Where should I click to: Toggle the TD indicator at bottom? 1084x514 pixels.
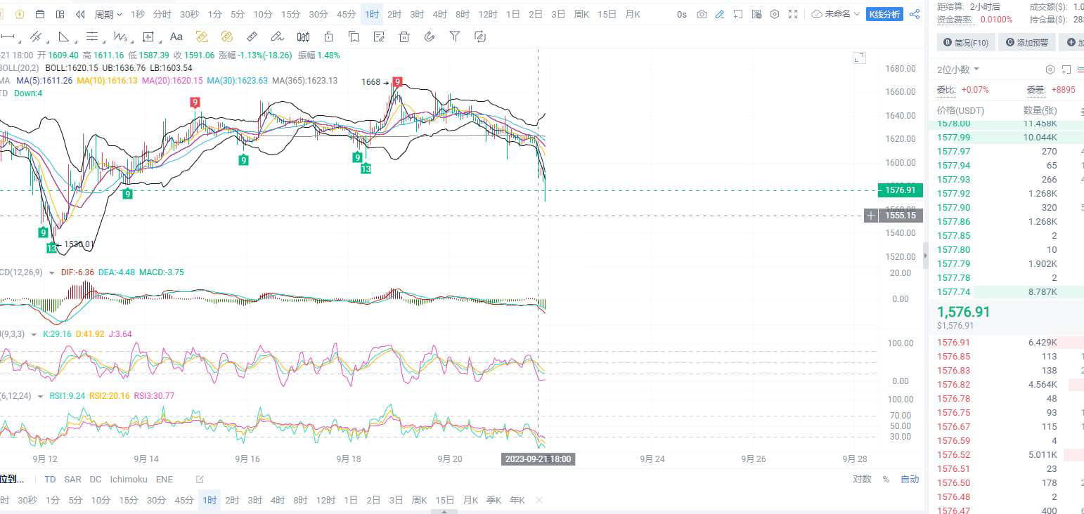pyautogui.click(x=50, y=479)
